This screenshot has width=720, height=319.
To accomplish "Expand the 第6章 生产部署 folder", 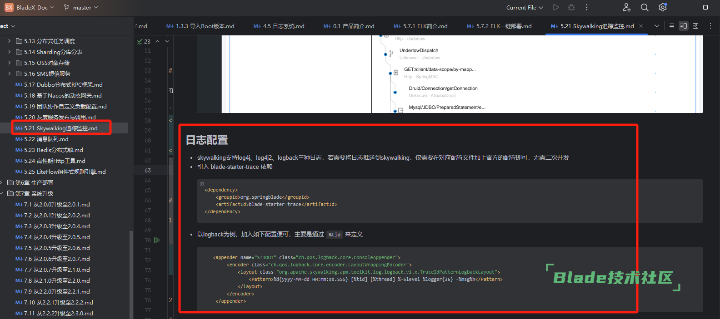I will tap(1, 182).
